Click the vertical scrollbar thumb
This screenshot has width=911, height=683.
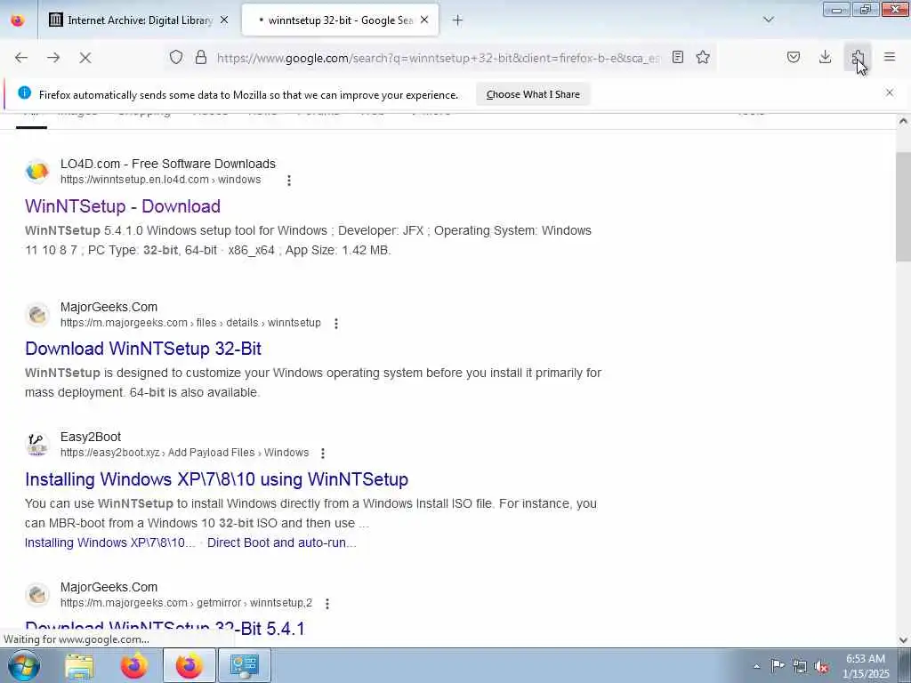pyautogui.click(x=903, y=206)
